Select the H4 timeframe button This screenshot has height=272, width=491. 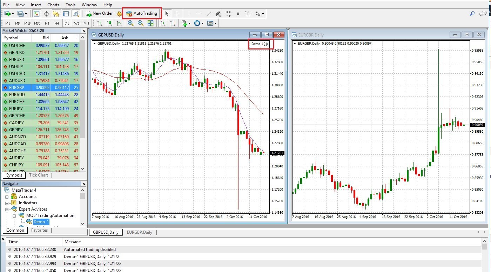[56, 23]
